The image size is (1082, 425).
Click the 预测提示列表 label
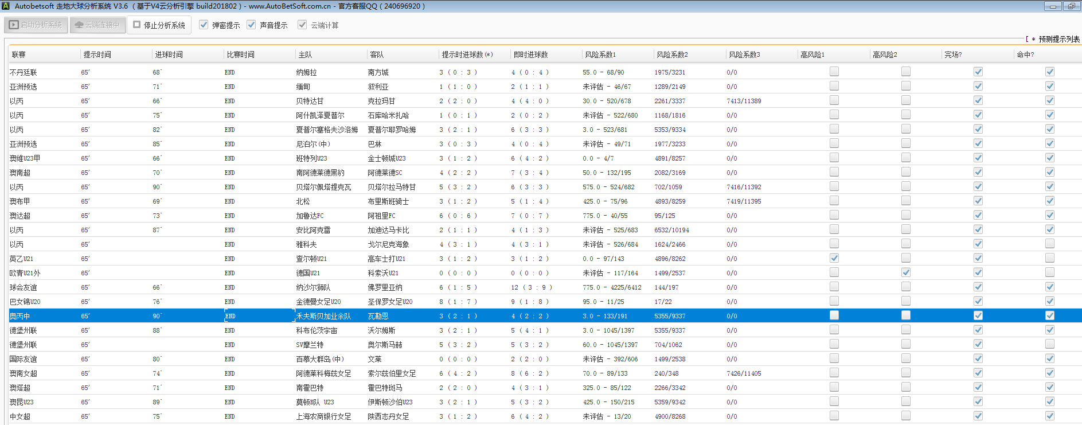(x=1058, y=39)
